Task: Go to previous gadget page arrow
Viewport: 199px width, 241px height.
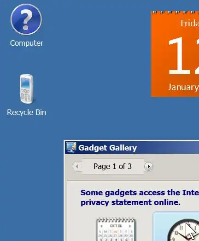Action: [77, 166]
